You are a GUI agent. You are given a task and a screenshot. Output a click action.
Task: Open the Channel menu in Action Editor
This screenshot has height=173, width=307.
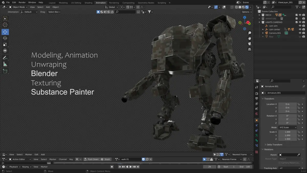[63, 159]
